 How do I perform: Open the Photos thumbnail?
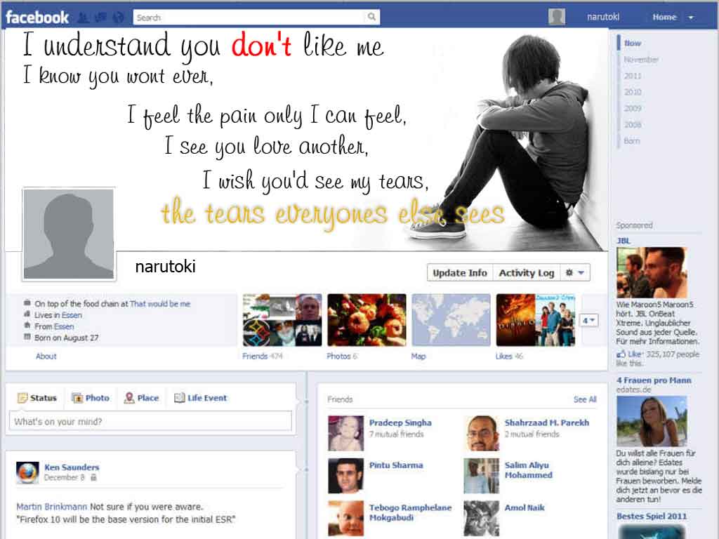(x=367, y=320)
